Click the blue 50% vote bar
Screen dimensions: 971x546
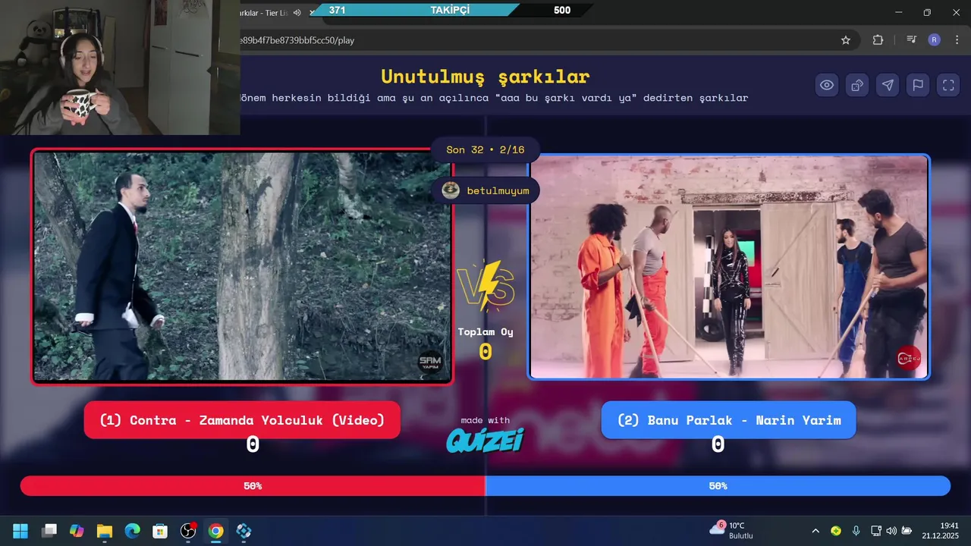(x=718, y=486)
